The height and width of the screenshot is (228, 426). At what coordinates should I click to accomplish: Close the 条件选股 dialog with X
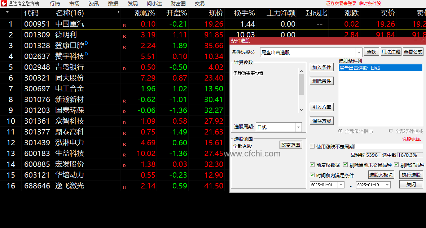(422, 40)
